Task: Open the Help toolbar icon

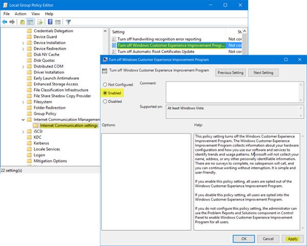Action: [x=50, y=21]
